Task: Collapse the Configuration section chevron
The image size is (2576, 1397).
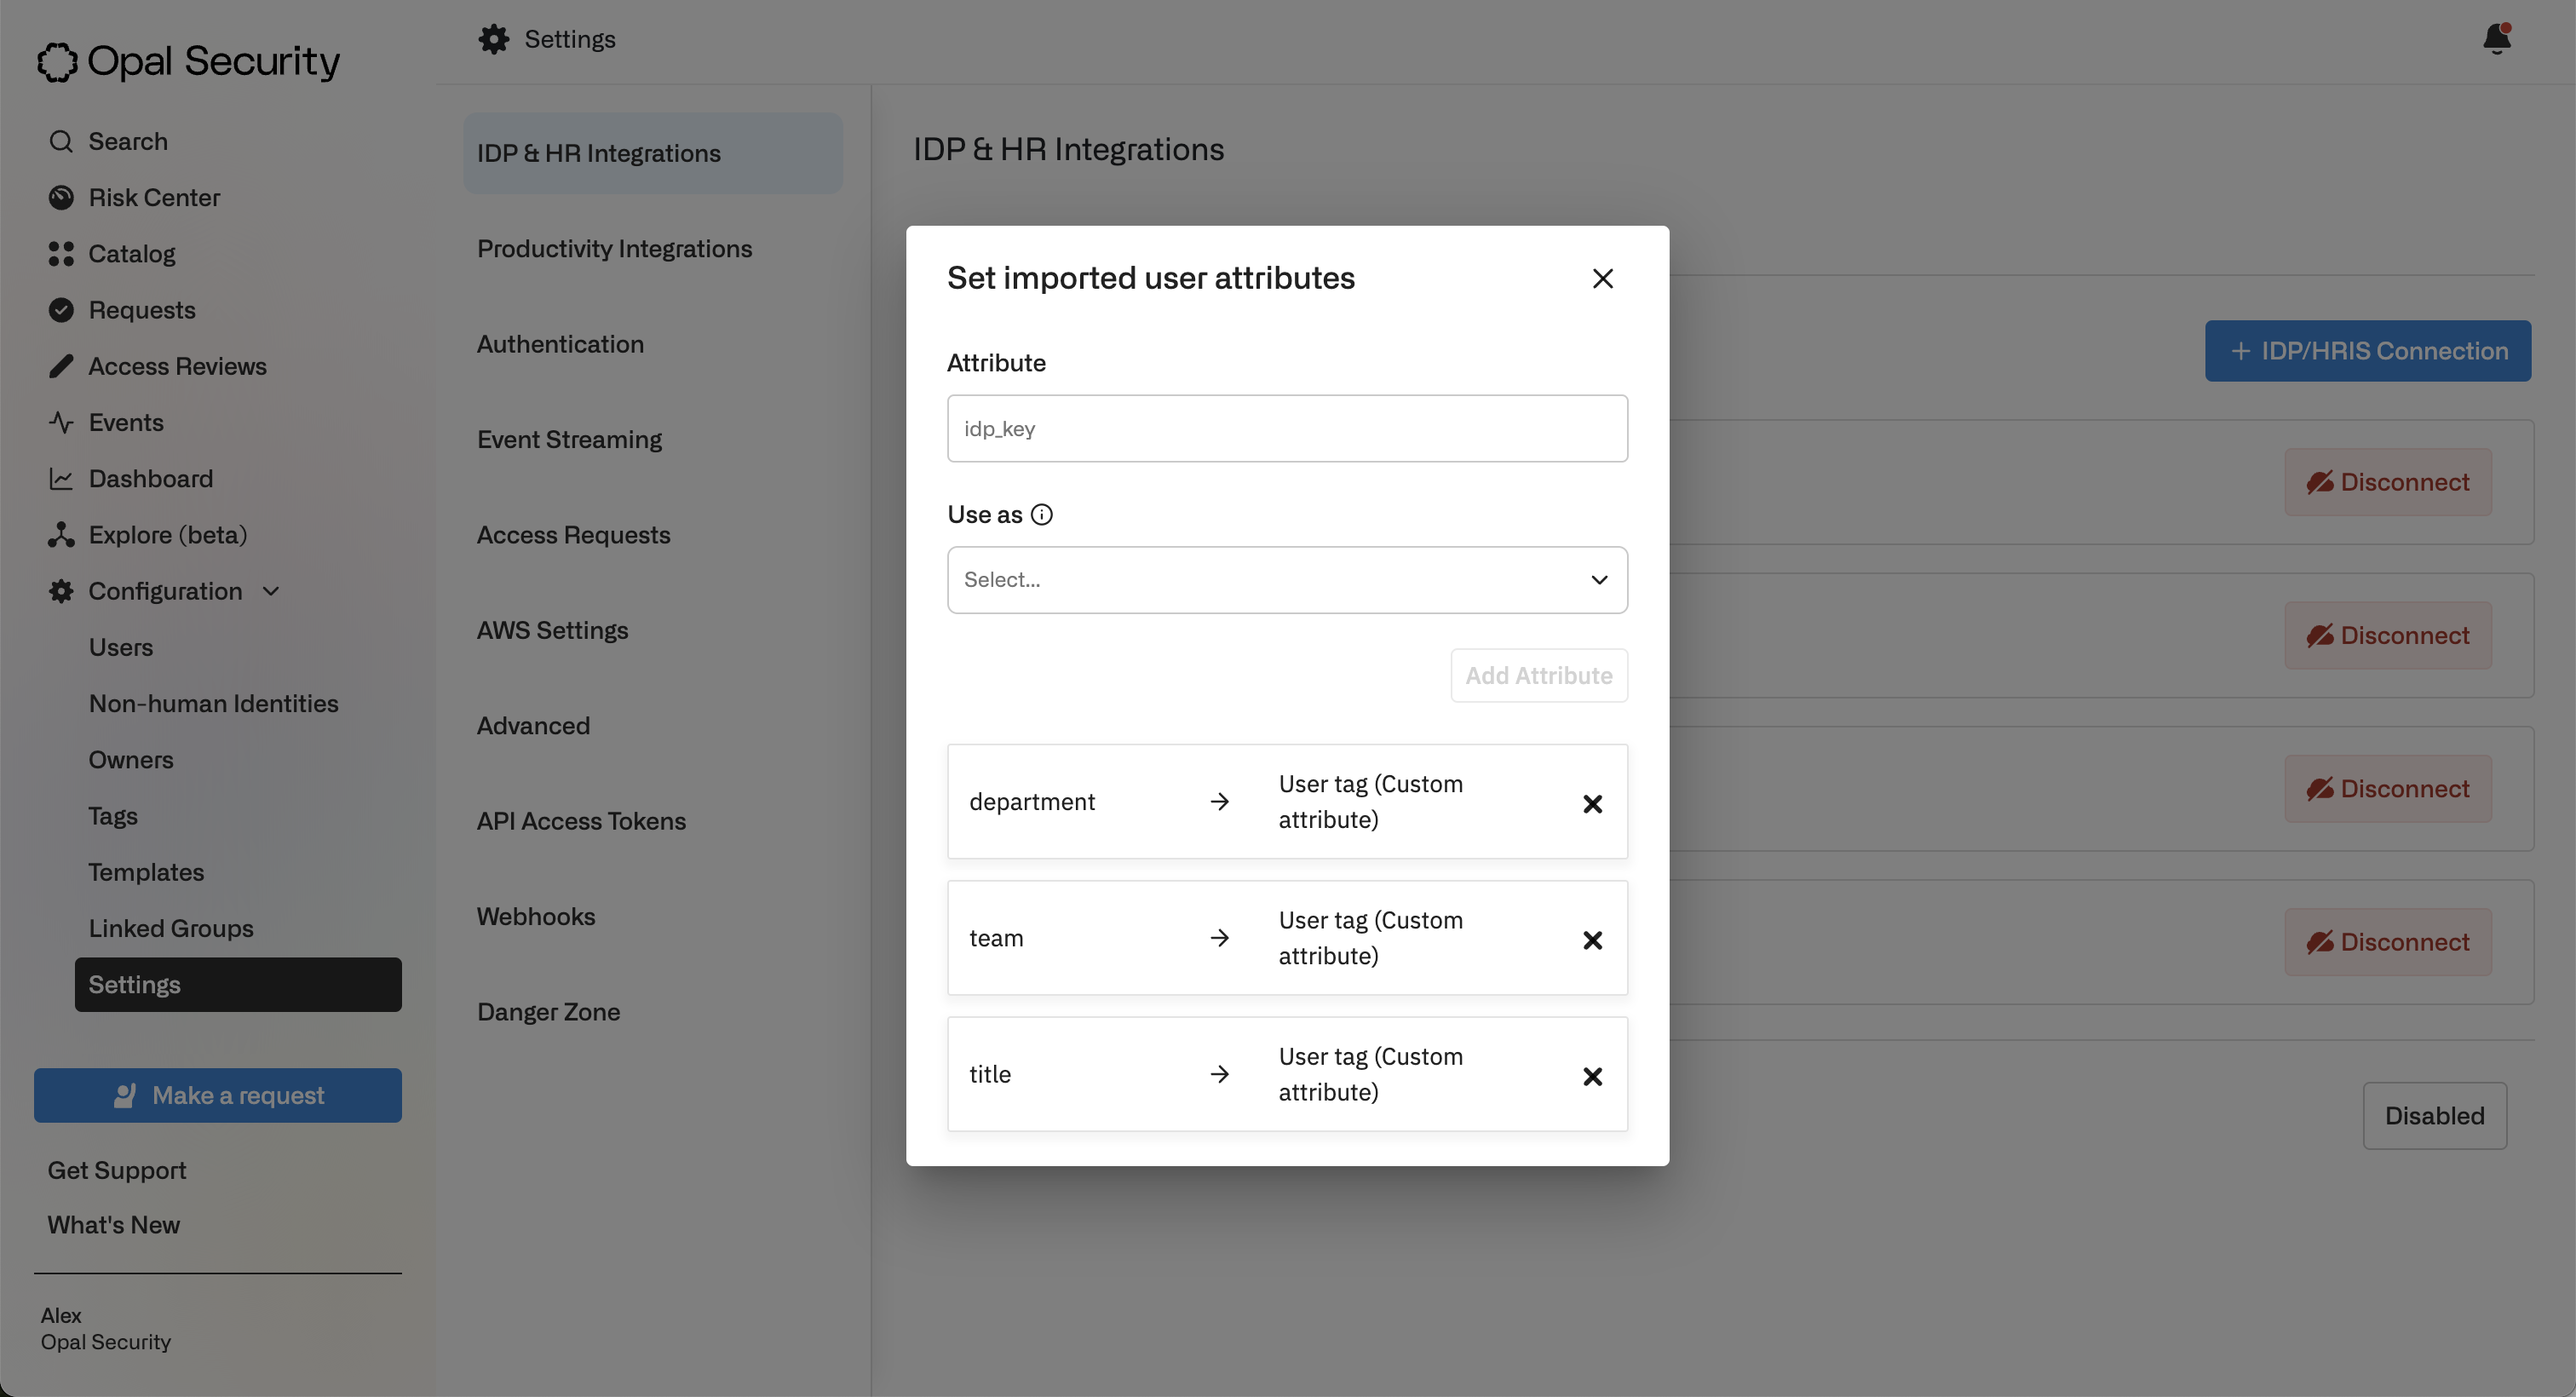Action: [x=271, y=591]
